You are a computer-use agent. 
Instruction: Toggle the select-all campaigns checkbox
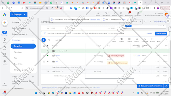click(44, 46)
